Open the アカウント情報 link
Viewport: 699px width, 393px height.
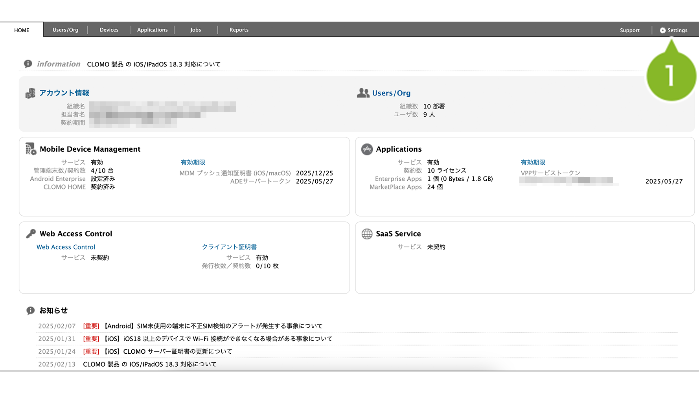(64, 93)
